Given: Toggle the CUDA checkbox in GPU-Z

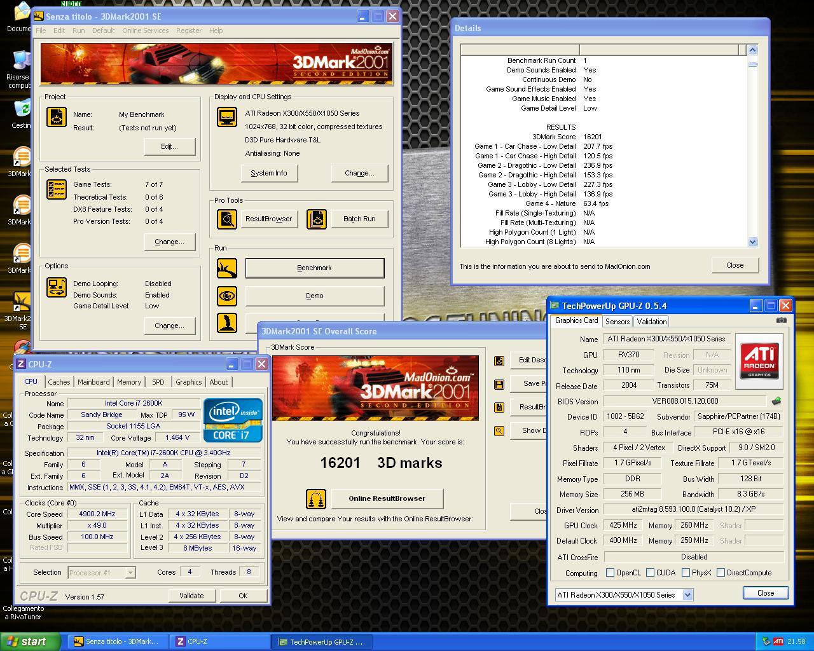Looking at the screenshot, I should pos(651,573).
